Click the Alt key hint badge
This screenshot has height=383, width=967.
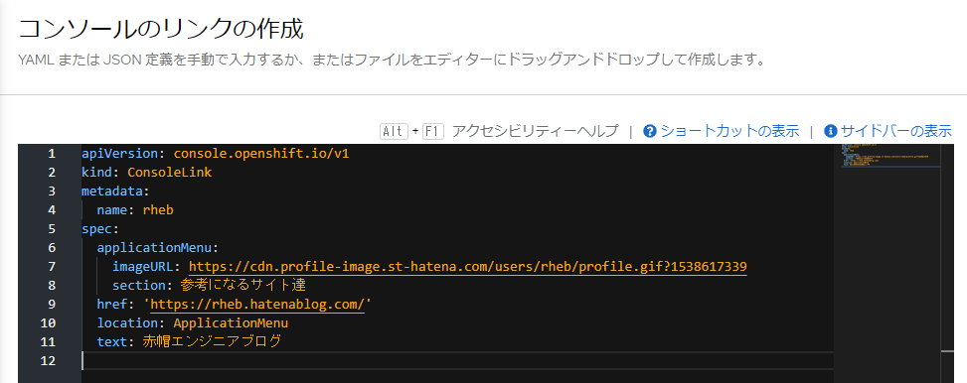point(395,131)
